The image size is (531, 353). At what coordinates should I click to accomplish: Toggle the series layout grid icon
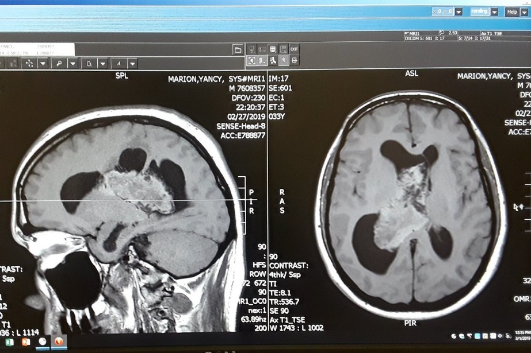tap(273, 49)
